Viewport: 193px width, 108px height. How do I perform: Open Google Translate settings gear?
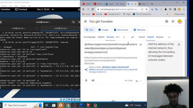[167, 21]
